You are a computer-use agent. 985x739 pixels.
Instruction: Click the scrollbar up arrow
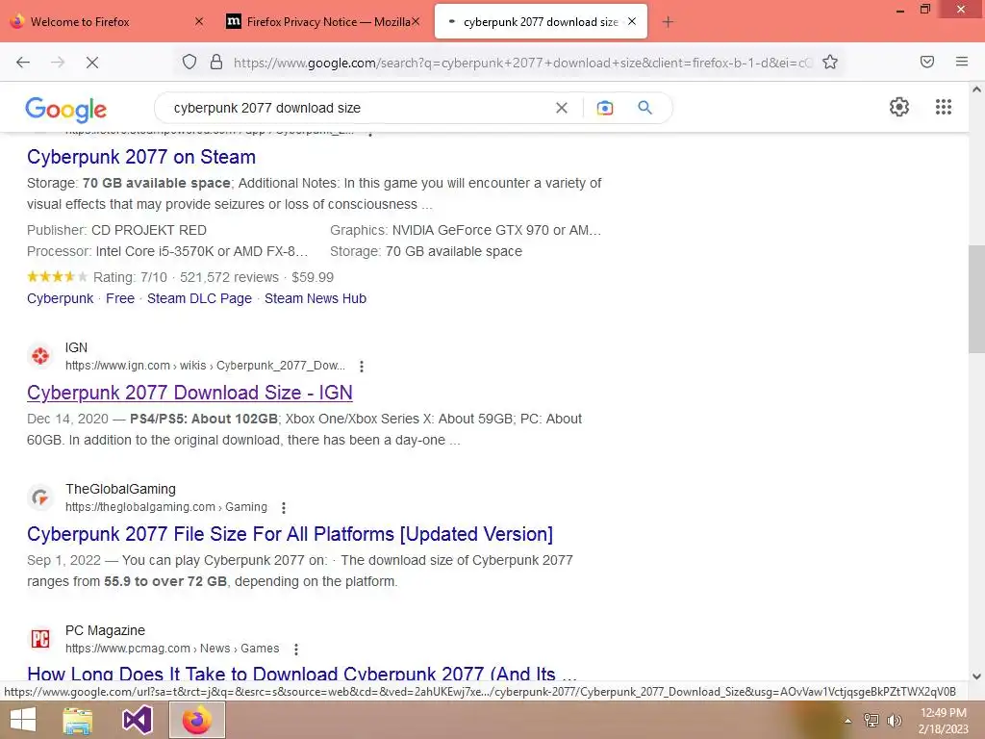[x=976, y=89]
